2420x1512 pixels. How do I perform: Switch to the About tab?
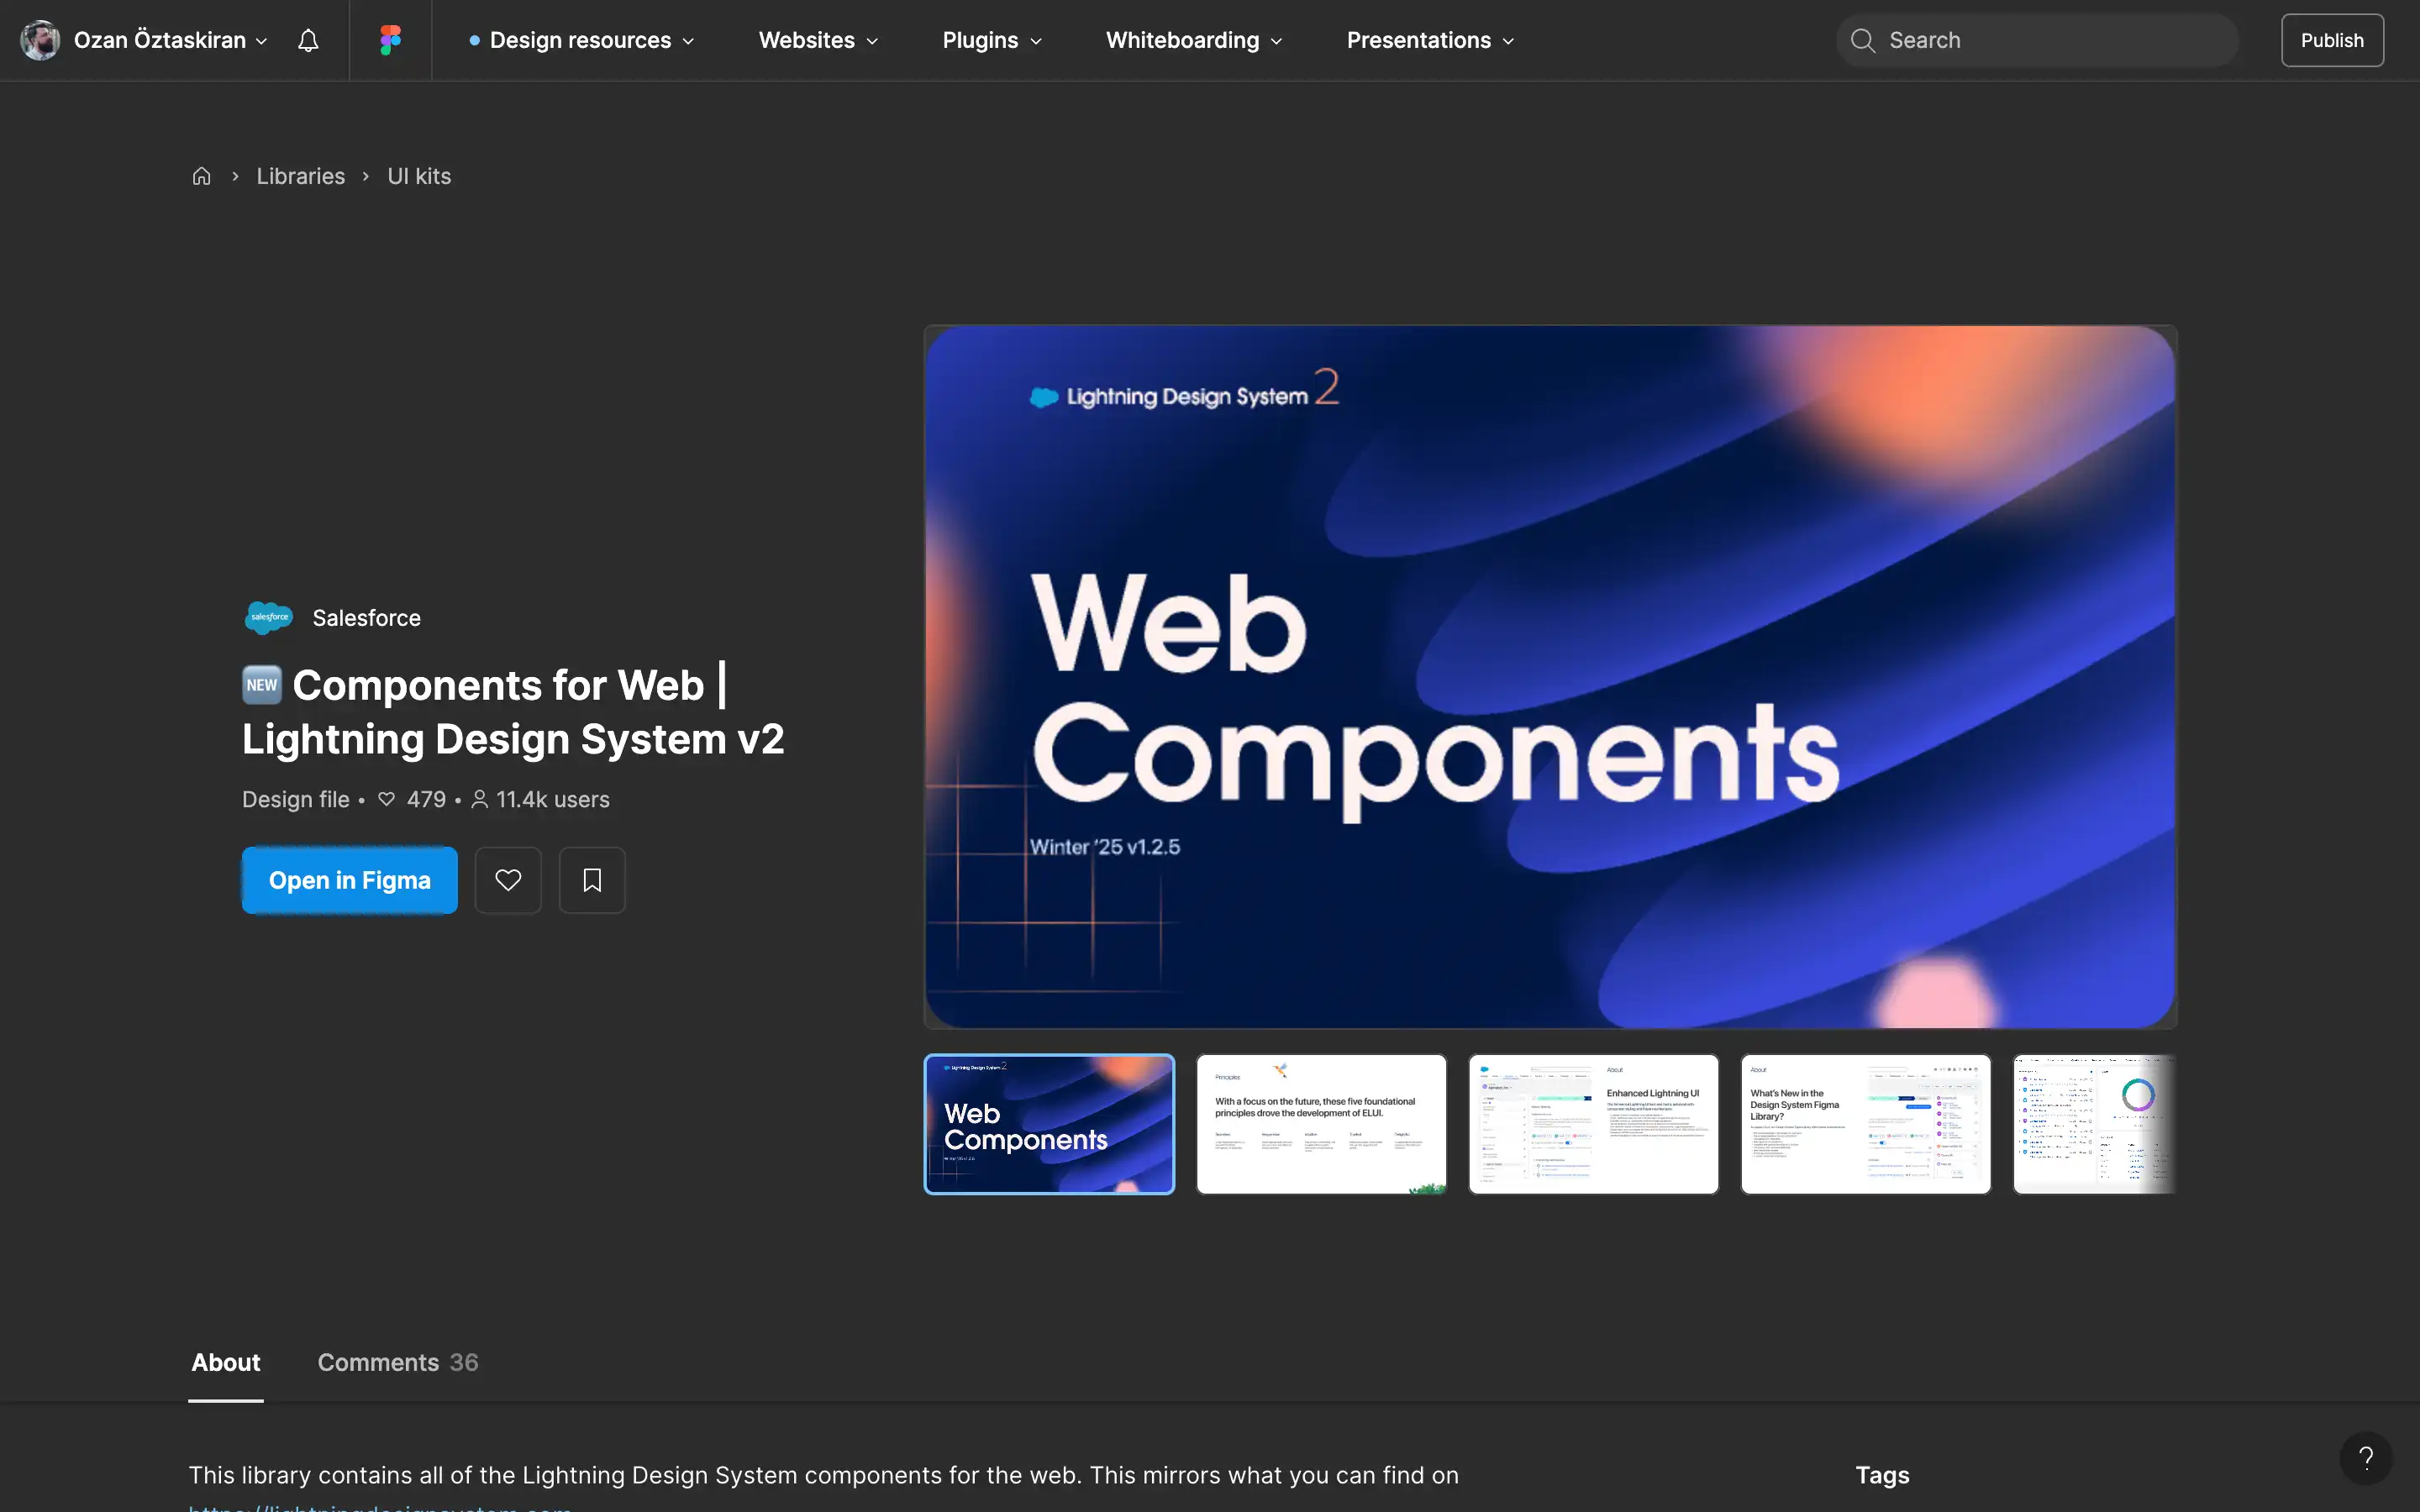pos(226,1362)
